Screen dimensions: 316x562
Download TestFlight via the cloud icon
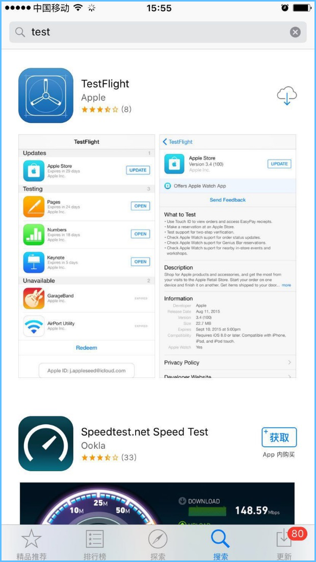coord(287,96)
